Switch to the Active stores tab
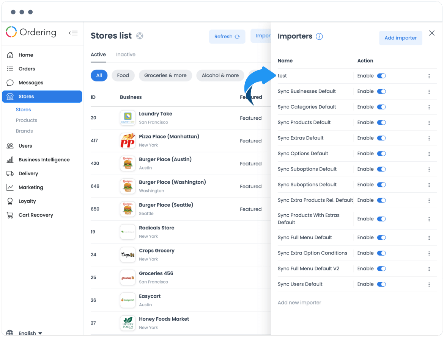 (x=98, y=55)
